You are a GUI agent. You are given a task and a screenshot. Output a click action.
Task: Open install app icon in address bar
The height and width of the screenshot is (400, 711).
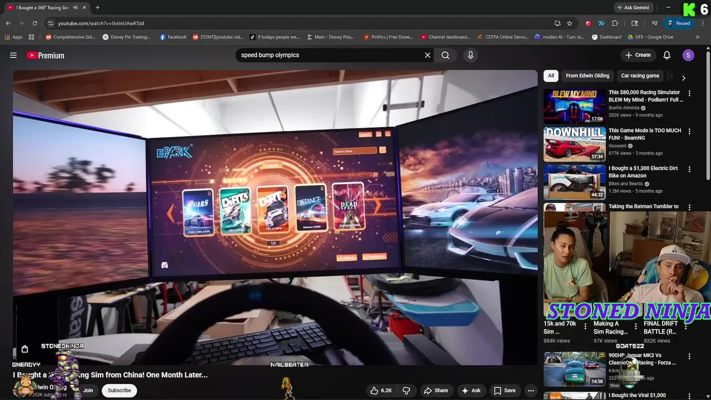(x=557, y=23)
